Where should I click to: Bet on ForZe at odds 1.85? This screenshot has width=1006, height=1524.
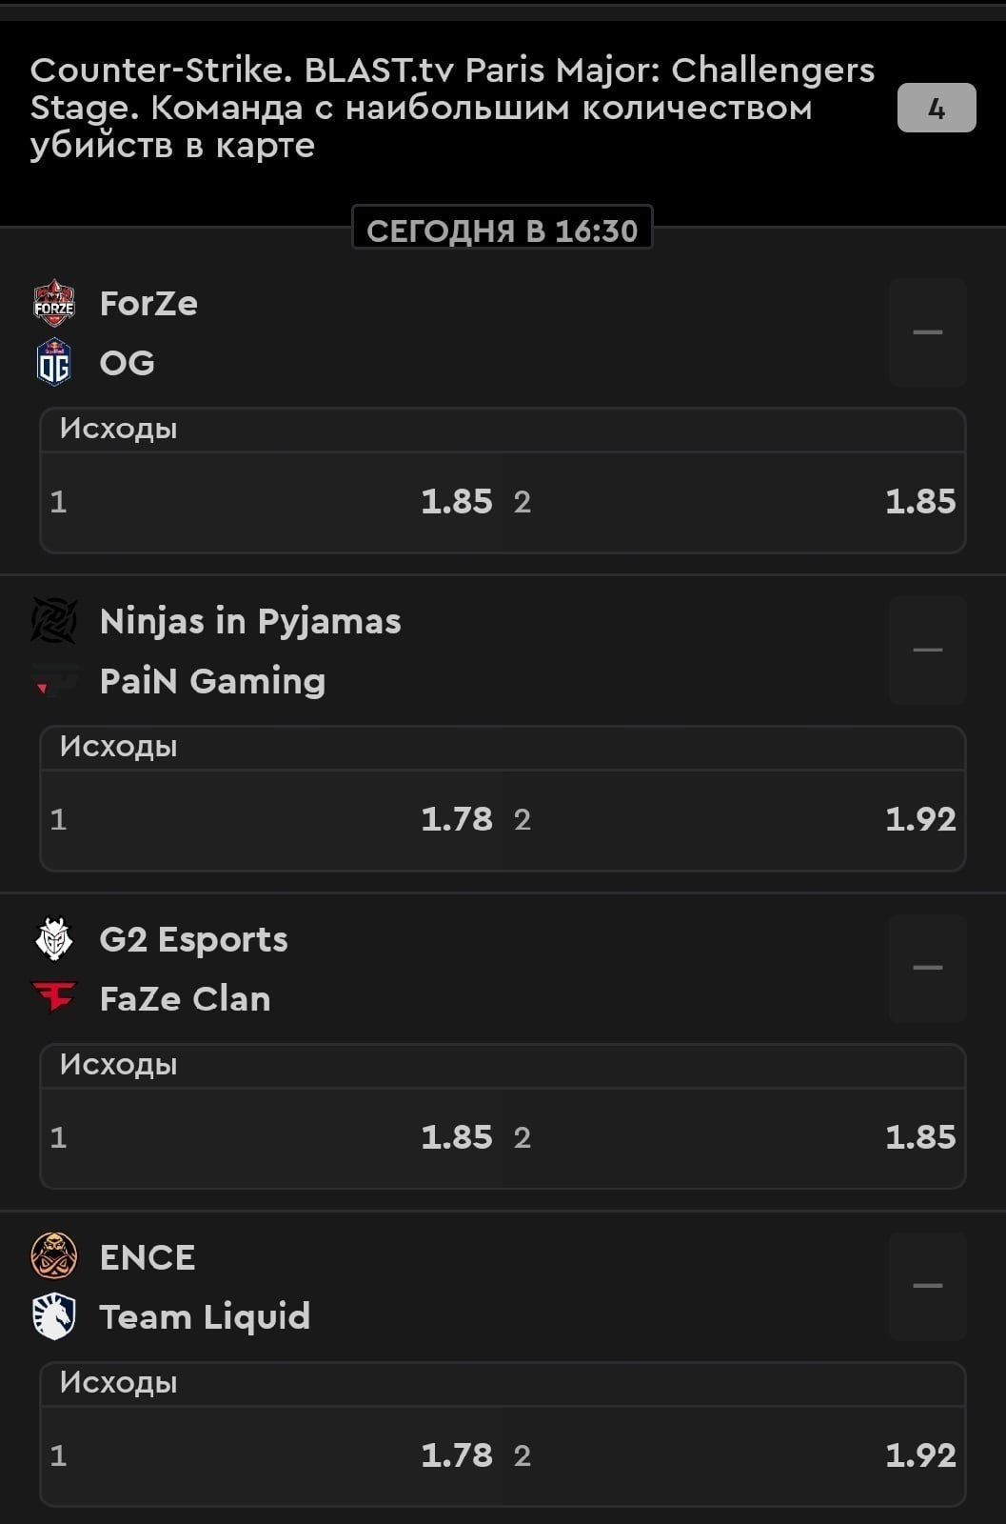(x=272, y=502)
